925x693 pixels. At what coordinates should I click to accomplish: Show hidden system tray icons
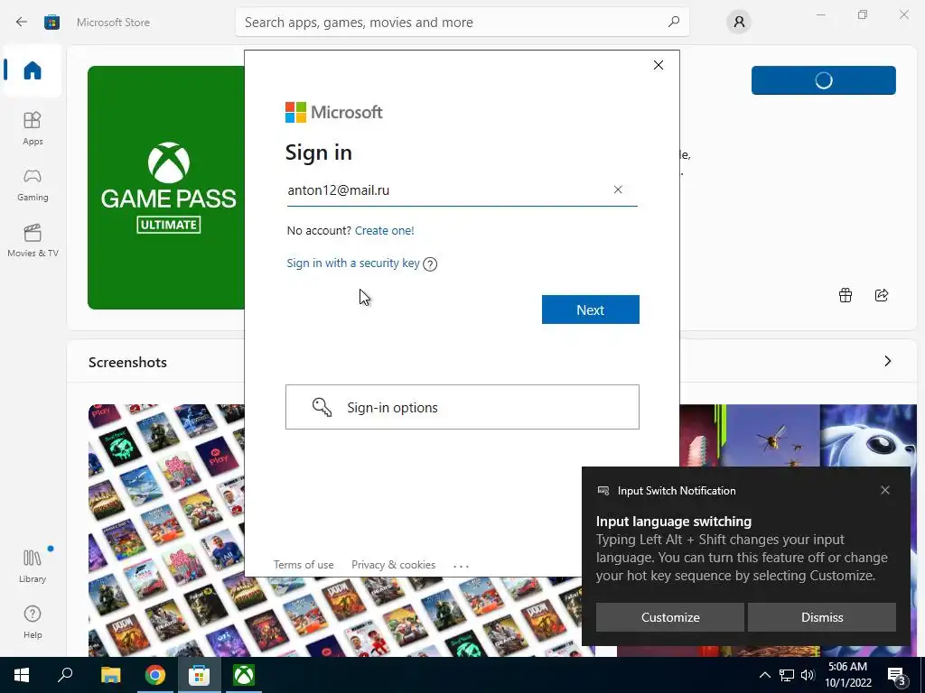[764, 675]
